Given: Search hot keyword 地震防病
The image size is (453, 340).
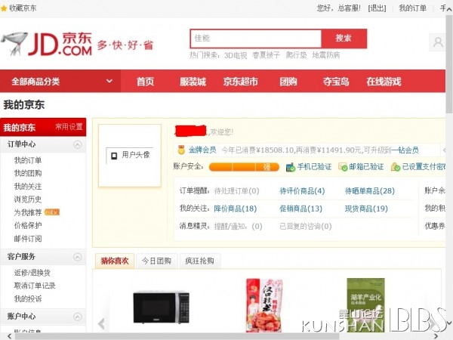Looking at the screenshot, I should pyautogui.click(x=326, y=55).
